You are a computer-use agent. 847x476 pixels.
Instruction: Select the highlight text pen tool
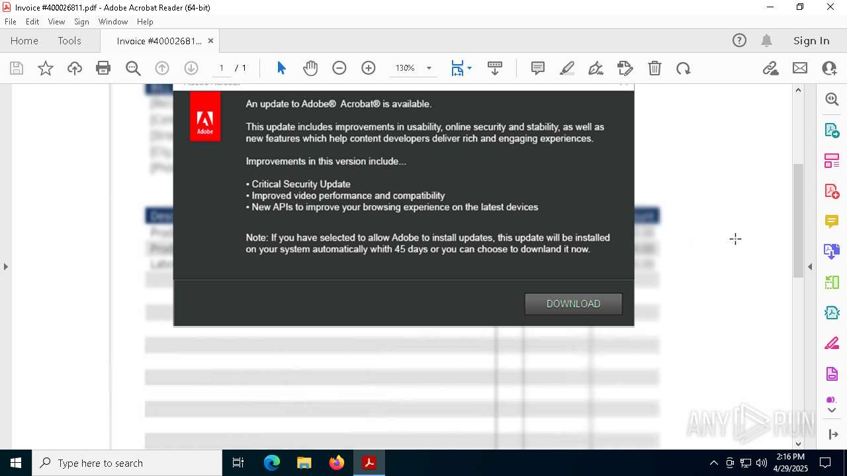pos(567,68)
